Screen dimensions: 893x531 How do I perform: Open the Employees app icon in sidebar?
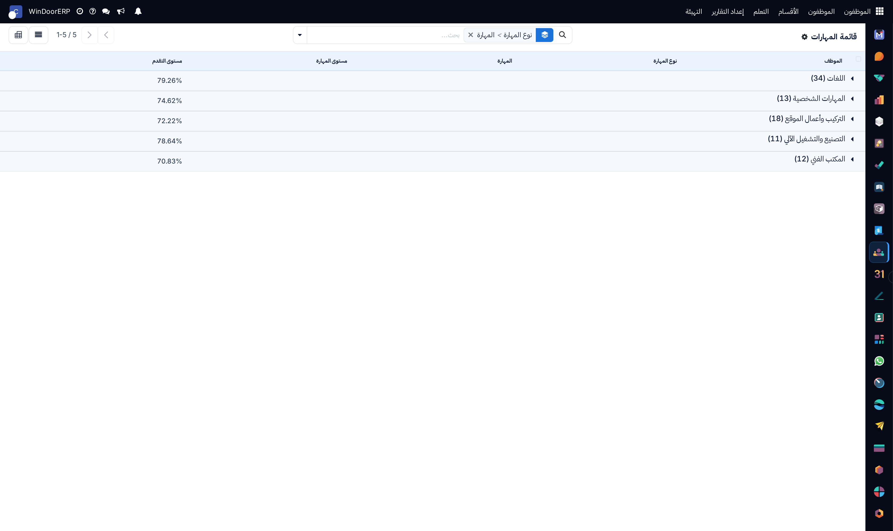point(879,252)
